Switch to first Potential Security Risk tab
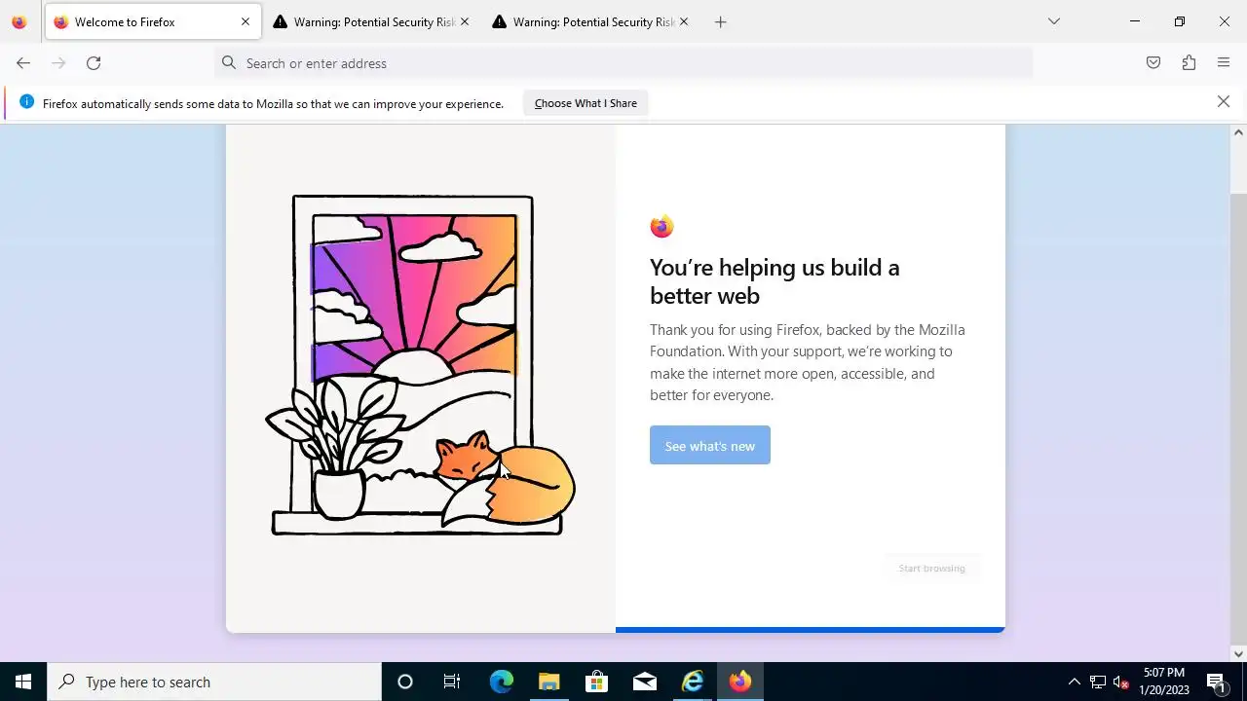1247x701 pixels. point(372,21)
